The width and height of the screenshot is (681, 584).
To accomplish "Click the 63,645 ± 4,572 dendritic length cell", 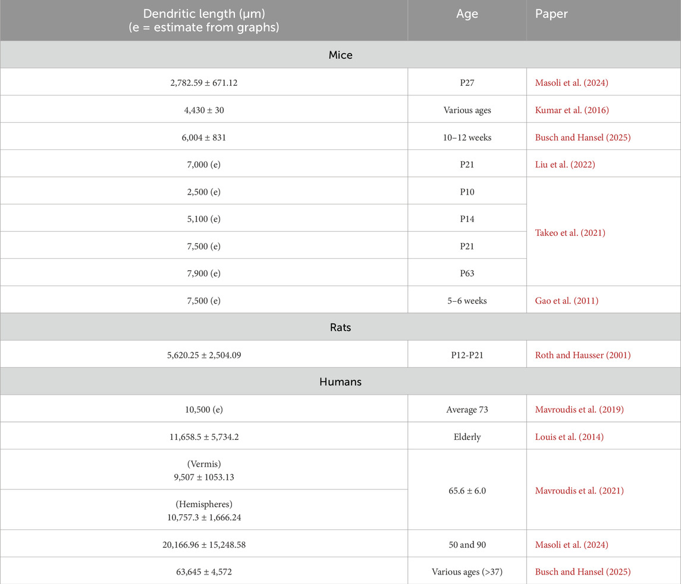I will (204, 572).
